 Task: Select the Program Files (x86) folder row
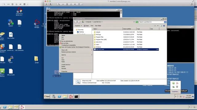tap(126, 39)
